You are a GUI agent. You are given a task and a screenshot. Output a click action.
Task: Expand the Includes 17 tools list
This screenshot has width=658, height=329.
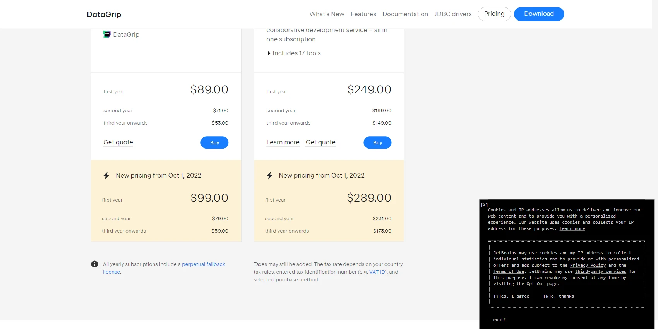[x=294, y=53]
